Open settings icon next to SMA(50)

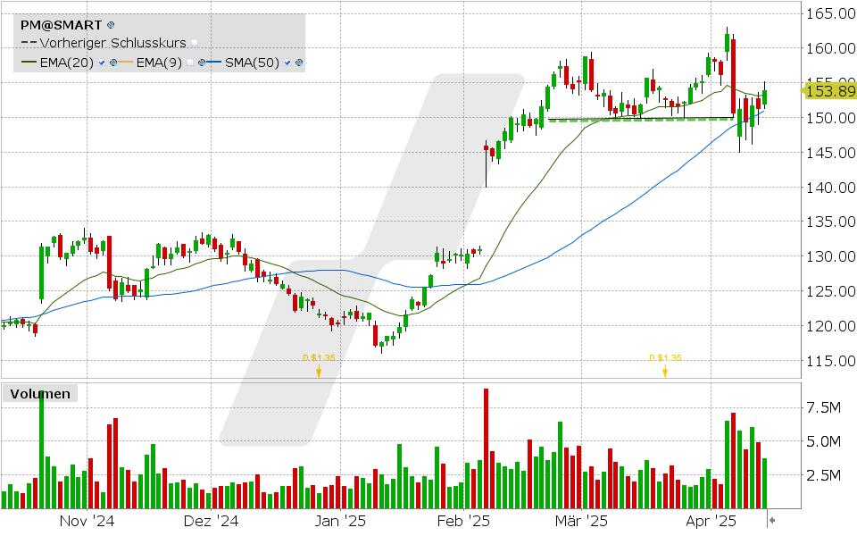[299, 63]
